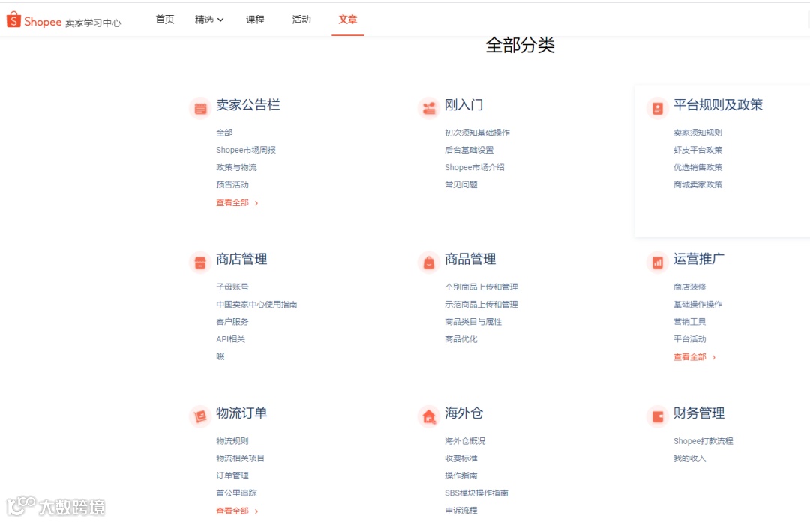Expand 查看全部 under 物流订单

coord(237,511)
